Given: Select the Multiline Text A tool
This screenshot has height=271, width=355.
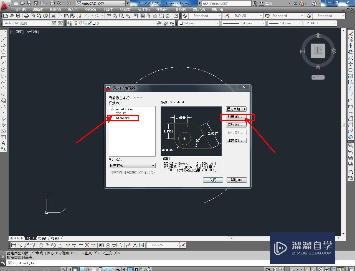Looking at the screenshot, I should [x=3, y=143].
